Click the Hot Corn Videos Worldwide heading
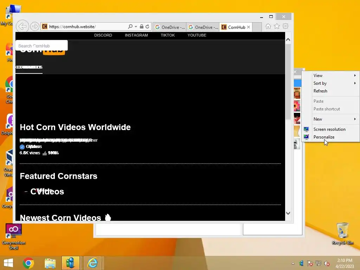 (x=75, y=127)
